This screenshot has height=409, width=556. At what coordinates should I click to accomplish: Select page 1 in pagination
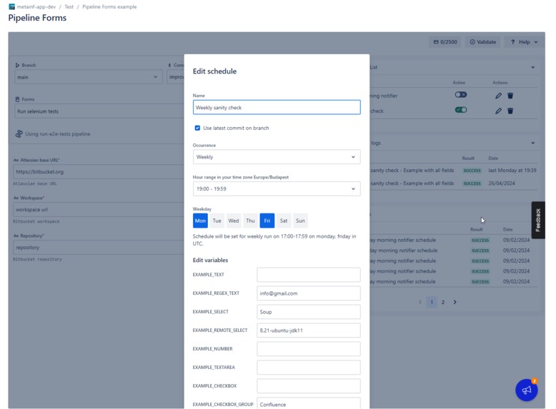432,302
